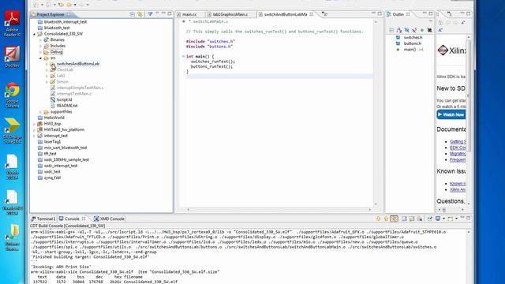The height and width of the screenshot is (284, 505).
Task: Click the editor vertical scrollbar down arrow
Action: (376, 204)
